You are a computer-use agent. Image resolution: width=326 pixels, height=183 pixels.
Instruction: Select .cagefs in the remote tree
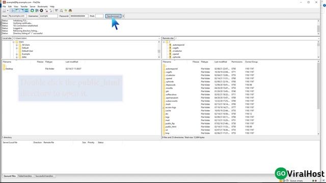[x=175, y=48]
